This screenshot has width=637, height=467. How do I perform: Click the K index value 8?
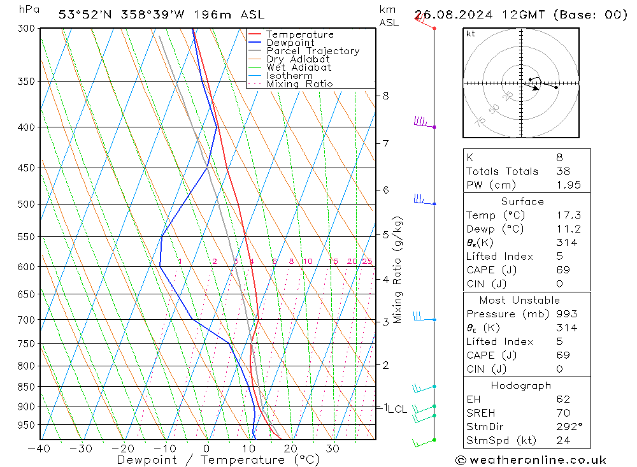pos(560,157)
